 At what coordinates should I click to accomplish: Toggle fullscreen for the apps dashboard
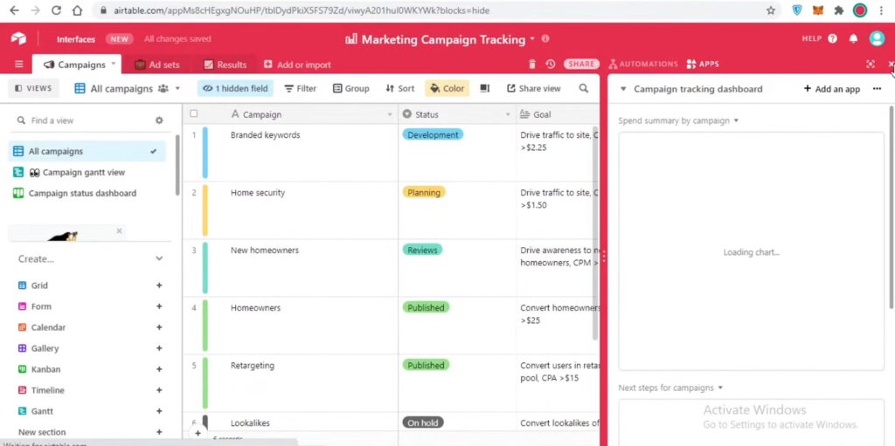point(870,65)
